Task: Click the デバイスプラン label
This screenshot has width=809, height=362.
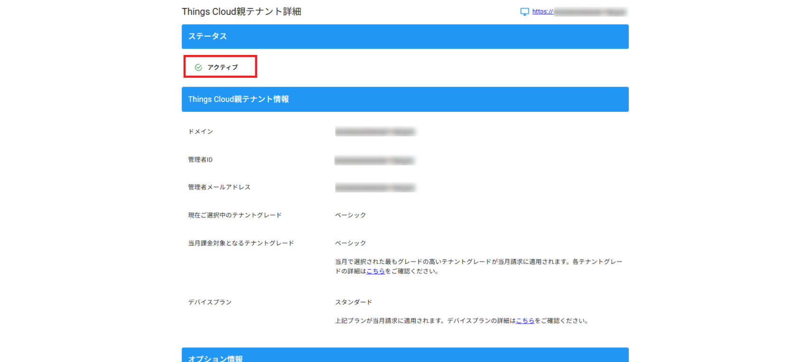Action: point(210,302)
